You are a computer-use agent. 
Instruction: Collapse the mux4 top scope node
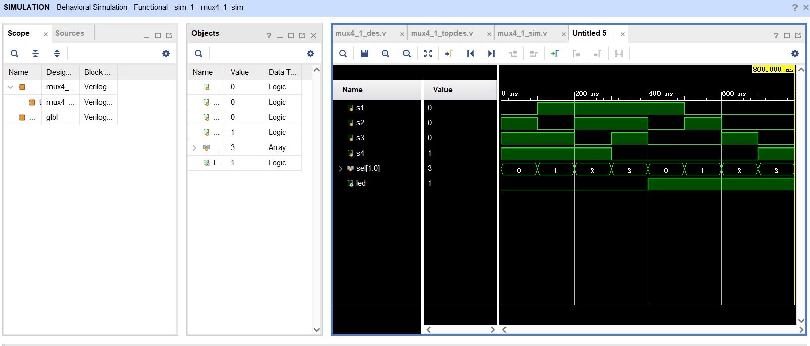click(10, 87)
